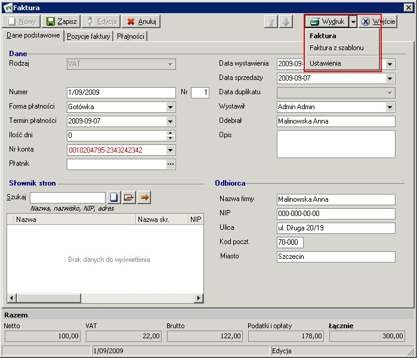Open the Płatności tab
The width and height of the screenshot is (417, 358).
(130, 36)
